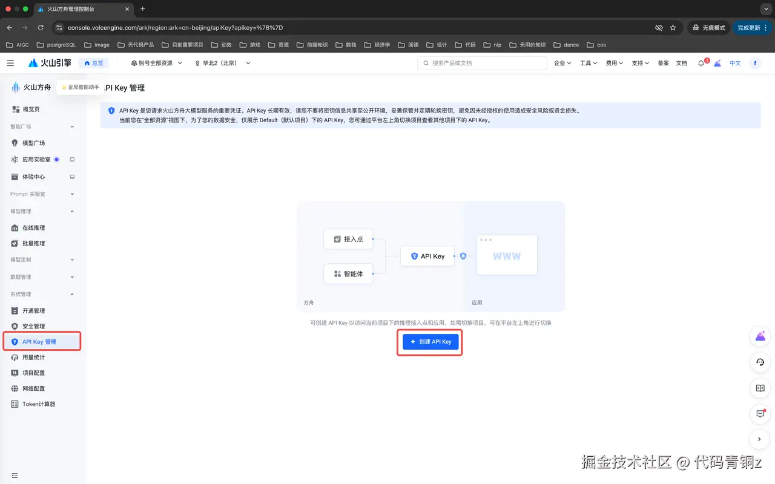The height and width of the screenshot is (484, 775).
Task: Open the 全局智能助手 tag
Action: coord(80,87)
